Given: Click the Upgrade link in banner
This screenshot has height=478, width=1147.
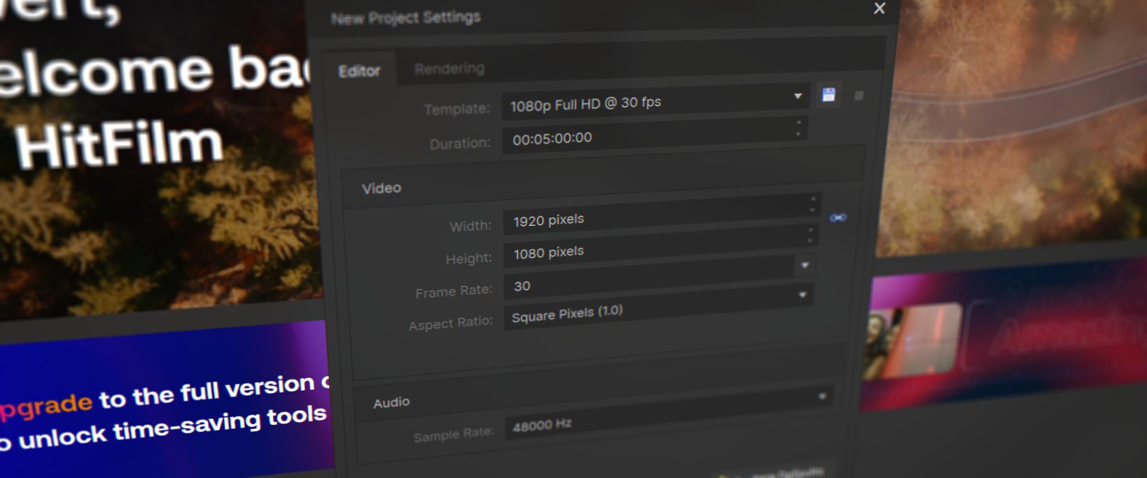Looking at the screenshot, I should coord(46,407).
